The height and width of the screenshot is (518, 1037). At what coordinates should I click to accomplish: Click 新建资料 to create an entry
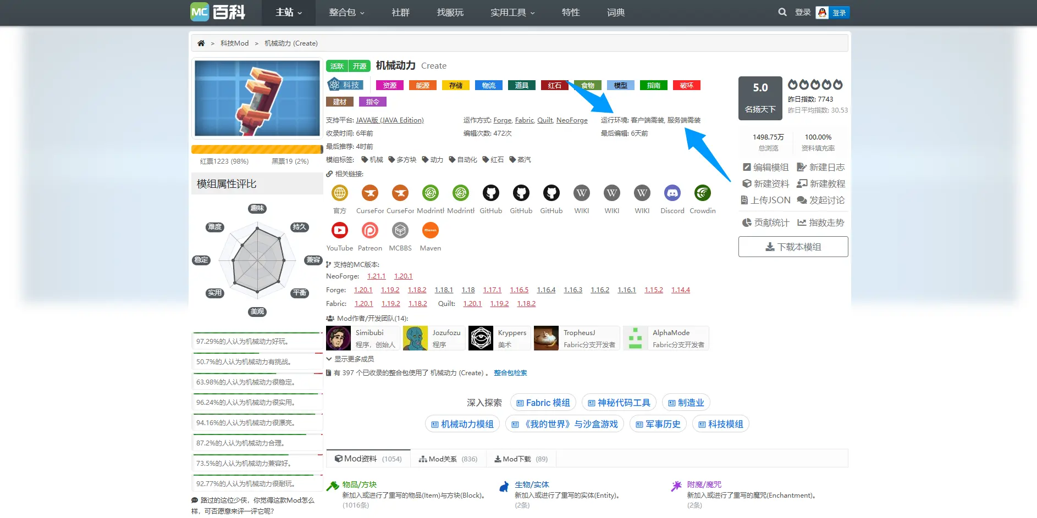(x=765, y=183)
